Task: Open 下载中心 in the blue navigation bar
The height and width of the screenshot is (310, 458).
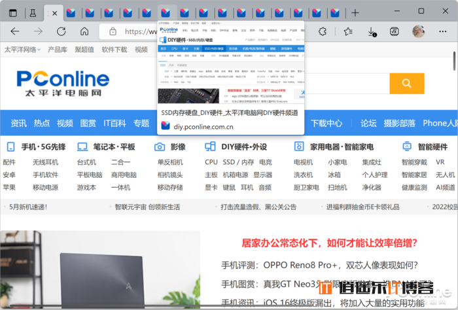Action: click(326, 123)
